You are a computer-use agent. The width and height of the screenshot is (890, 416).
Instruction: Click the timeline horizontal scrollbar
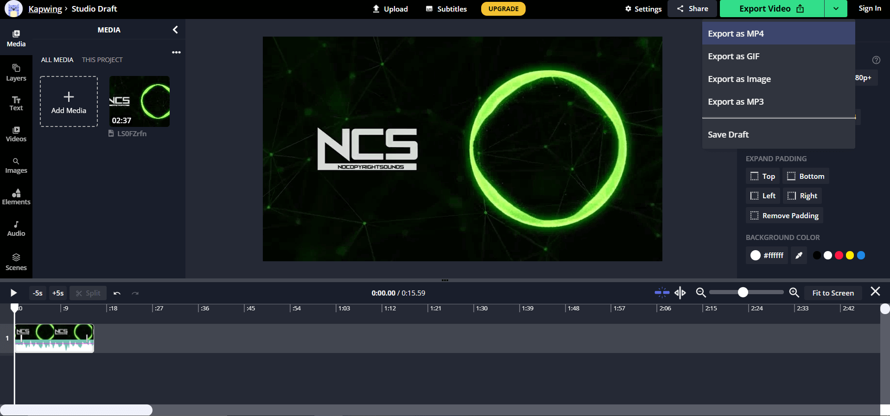pos(76,410)
